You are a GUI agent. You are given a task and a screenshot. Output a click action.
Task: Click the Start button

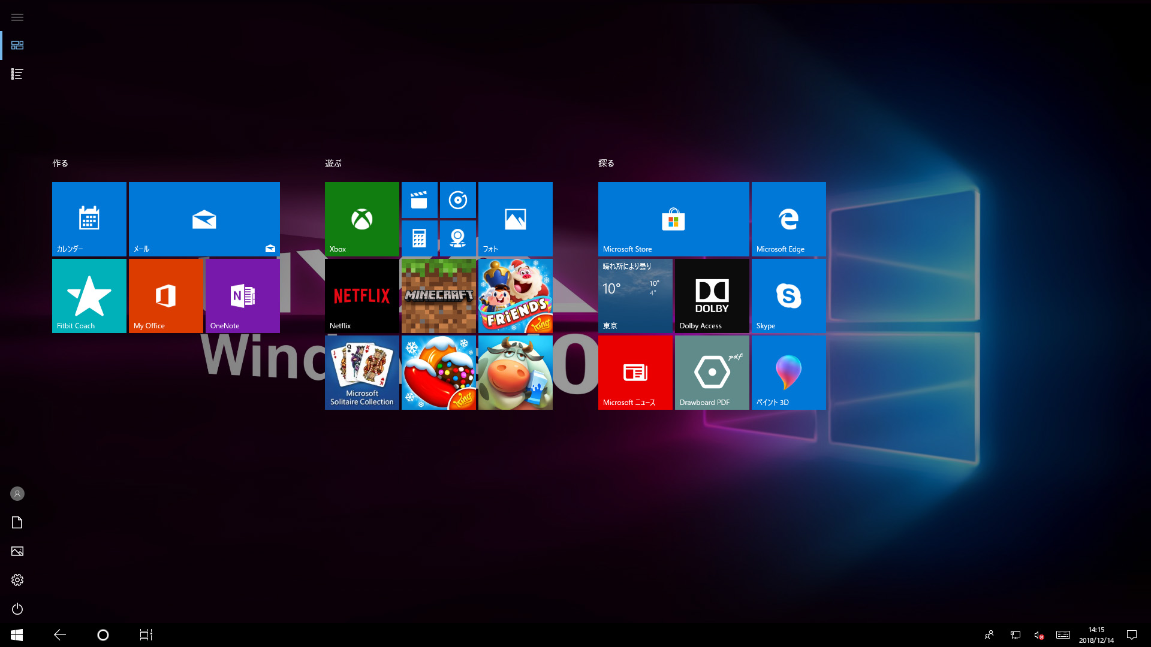click(16, 634)
